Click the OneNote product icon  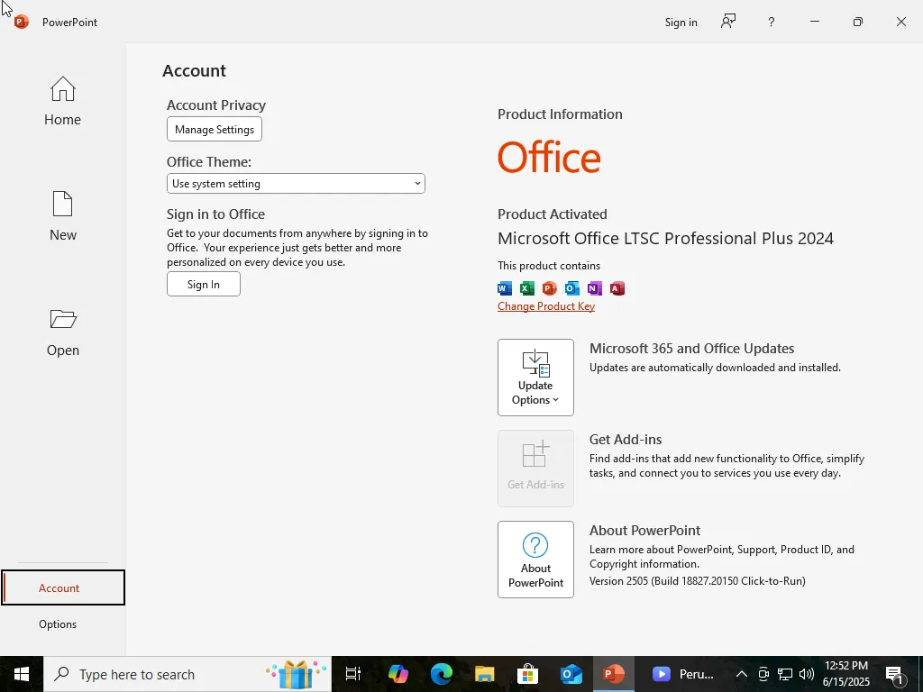pyautogui.click(x=594, y=288)
